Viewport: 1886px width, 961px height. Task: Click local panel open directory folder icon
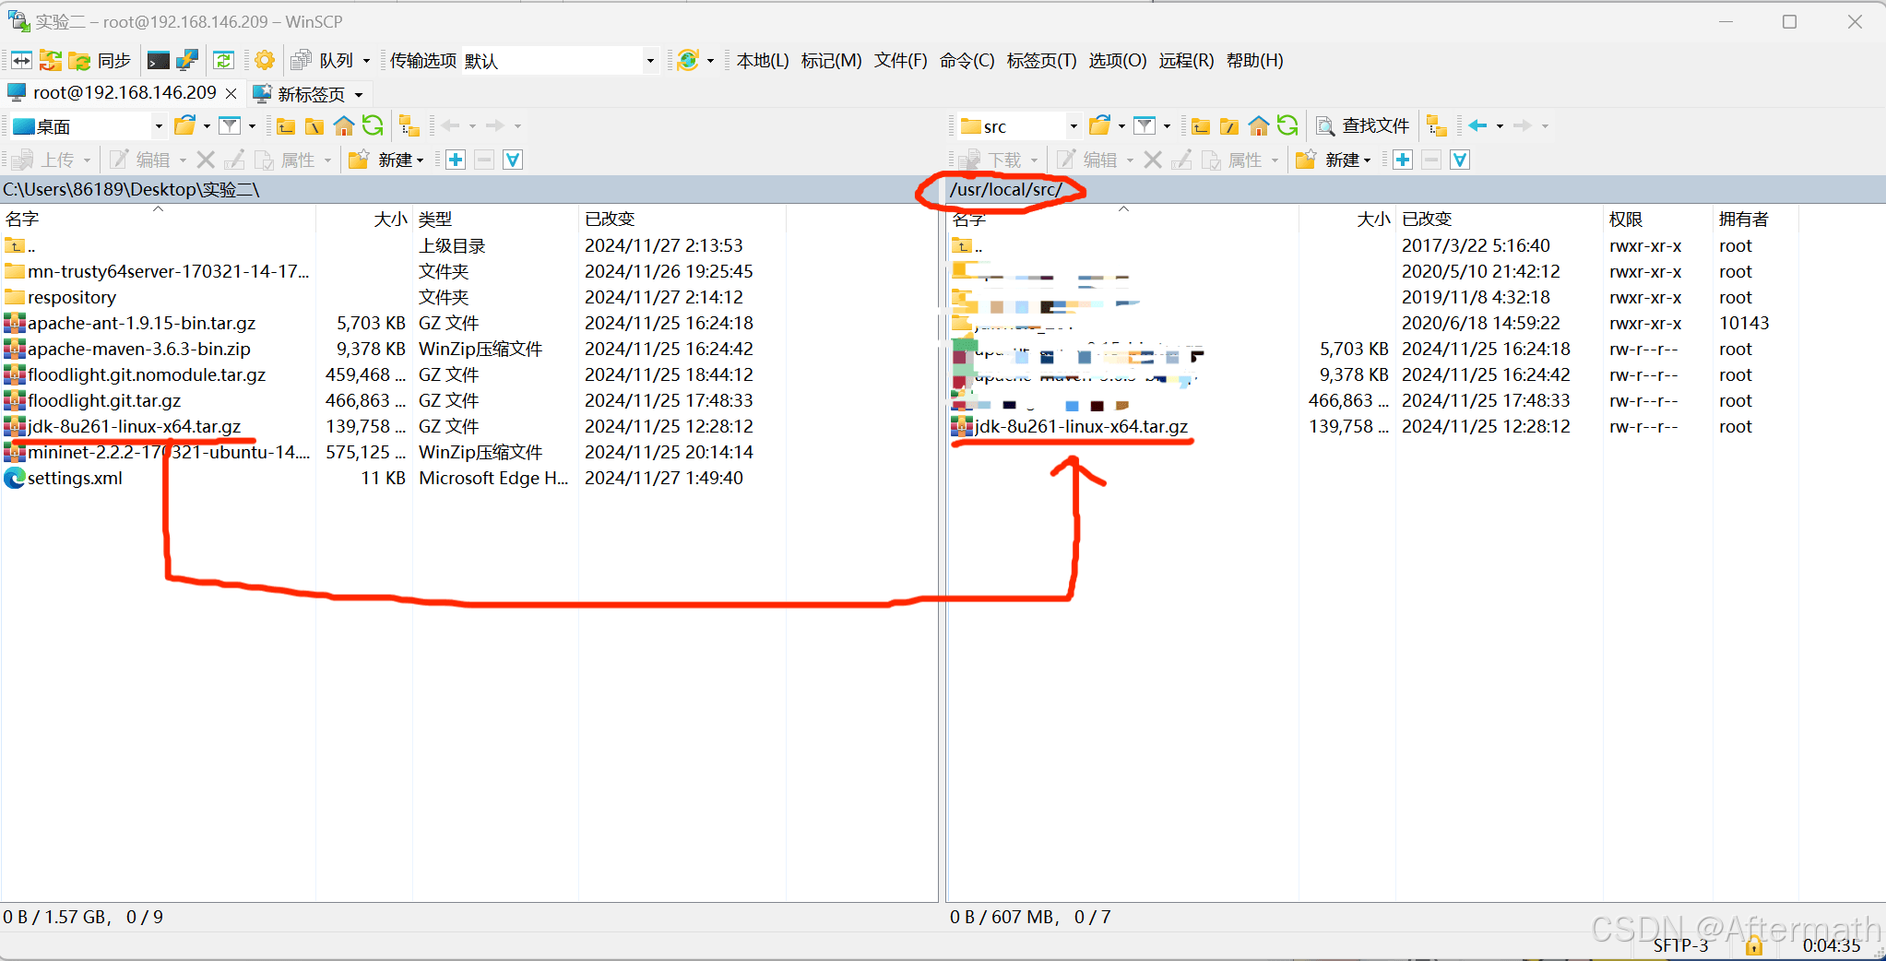[185, 125]
